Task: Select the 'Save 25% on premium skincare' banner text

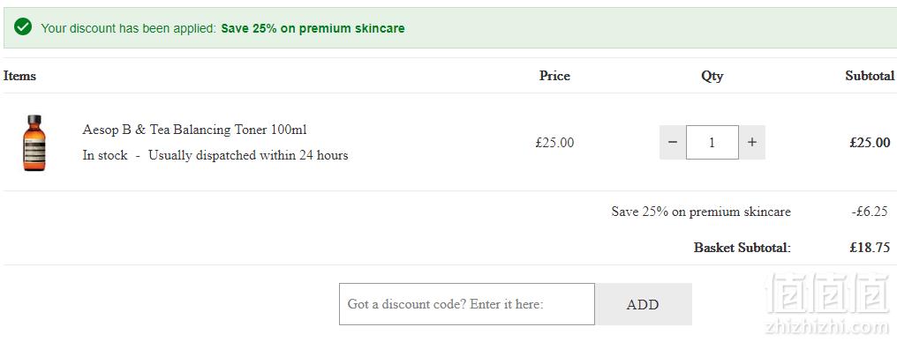Action: coord(313,28)
